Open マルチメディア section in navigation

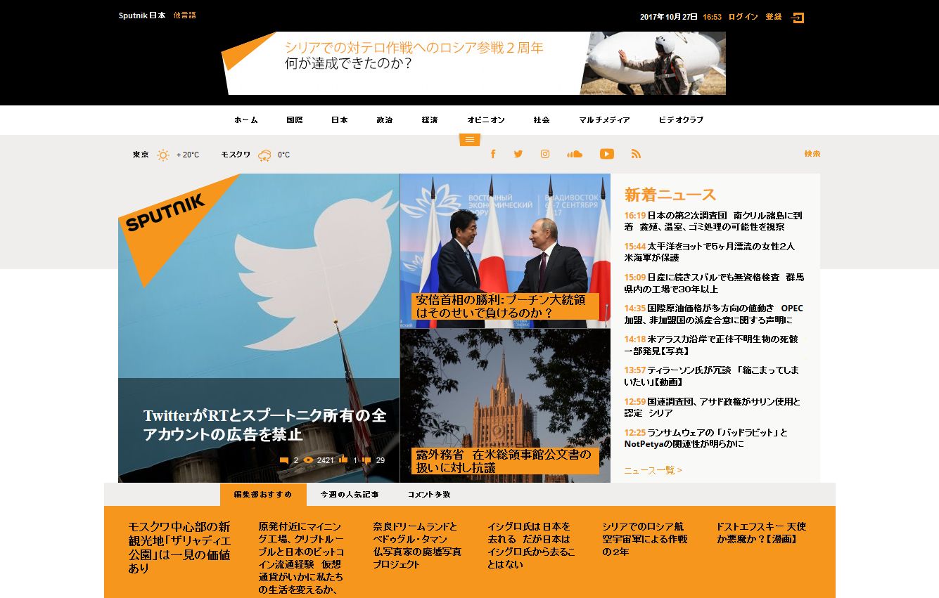[604, 120]
